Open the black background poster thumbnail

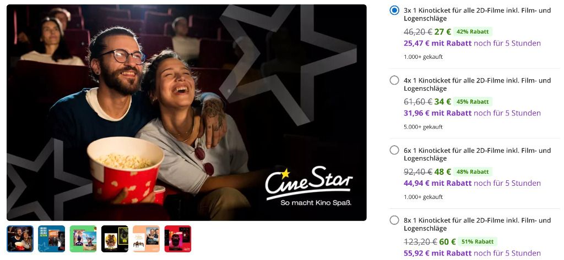[115, 239]
